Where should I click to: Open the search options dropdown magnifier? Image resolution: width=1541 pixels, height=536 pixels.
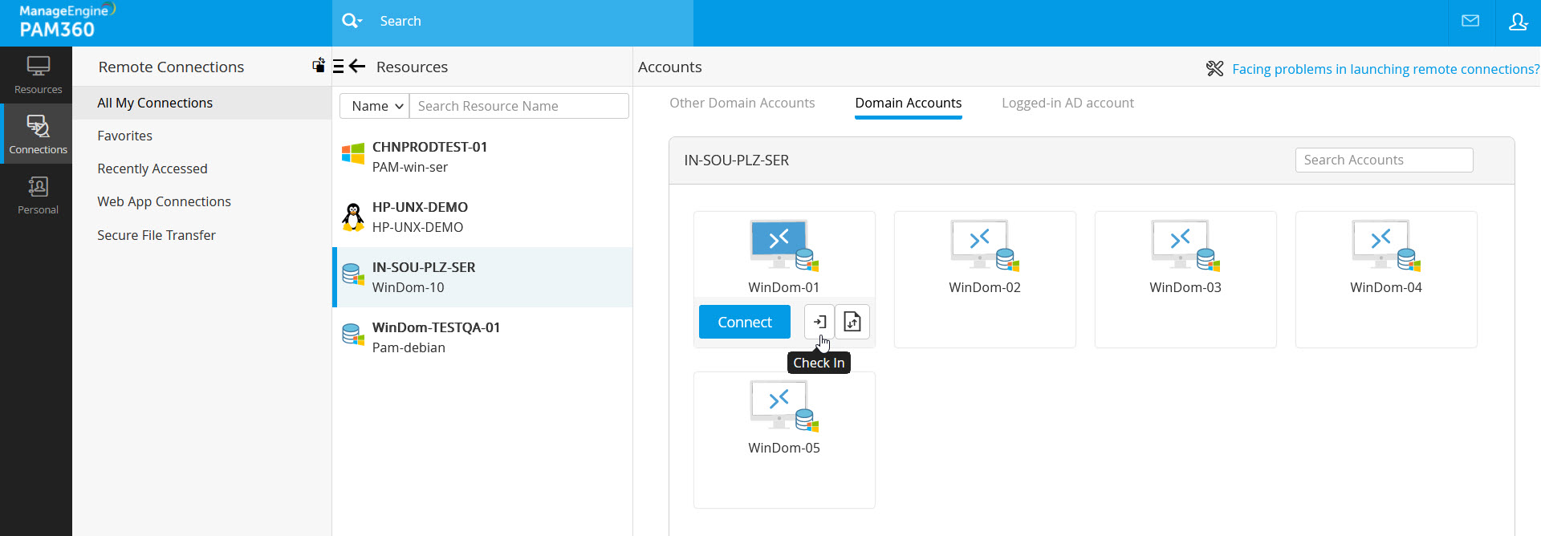(x=352, y=21)
